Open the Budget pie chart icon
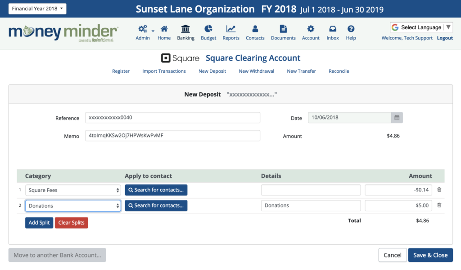This screenshot has height=270, width=461. (x=208, y=29)
